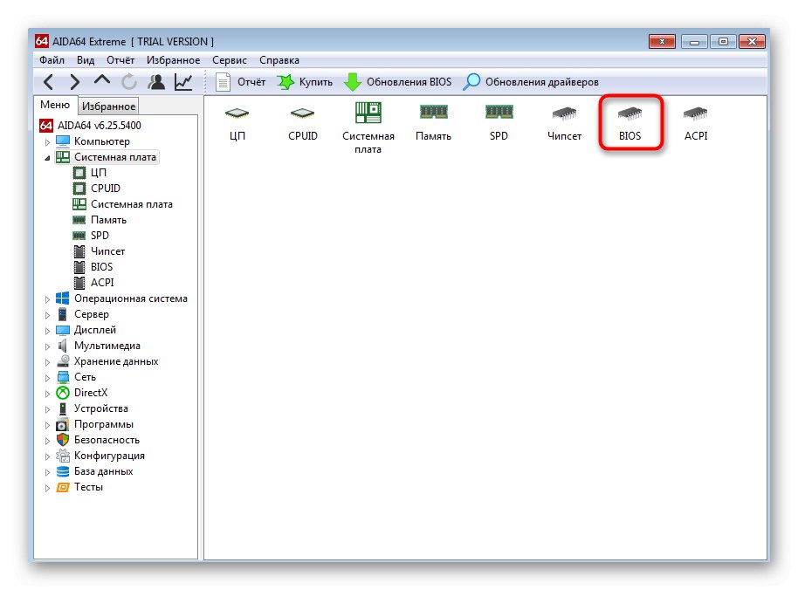Expand the Устройства tree node
This screenshot has height=590, width=798.
click(x=47, y=409)
